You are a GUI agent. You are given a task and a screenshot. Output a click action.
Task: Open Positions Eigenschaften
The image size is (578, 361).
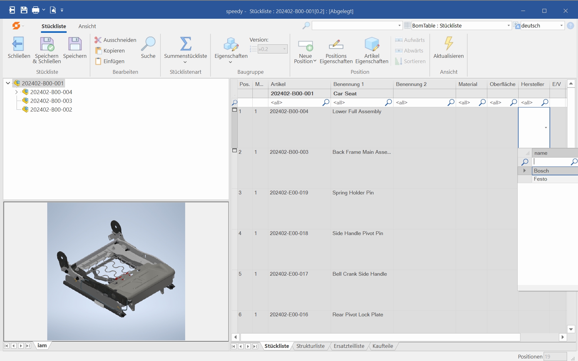(336, 45)
